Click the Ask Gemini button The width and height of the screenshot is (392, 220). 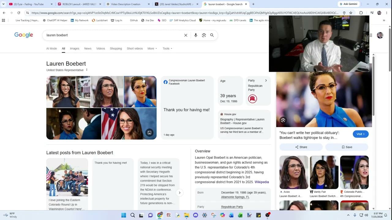pyautogui.click(x=348, y=4)
